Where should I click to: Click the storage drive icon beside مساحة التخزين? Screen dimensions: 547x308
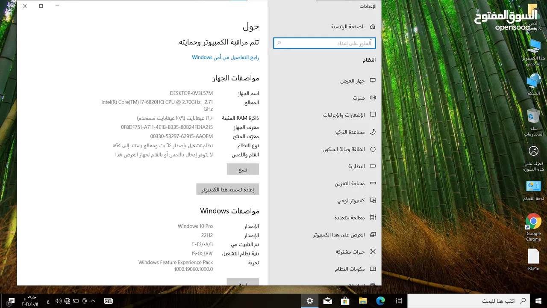[x=373, y=183]
